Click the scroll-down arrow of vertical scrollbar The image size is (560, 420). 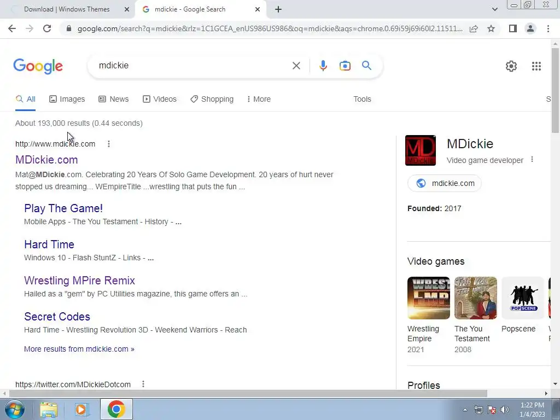[x=555, y=384]
